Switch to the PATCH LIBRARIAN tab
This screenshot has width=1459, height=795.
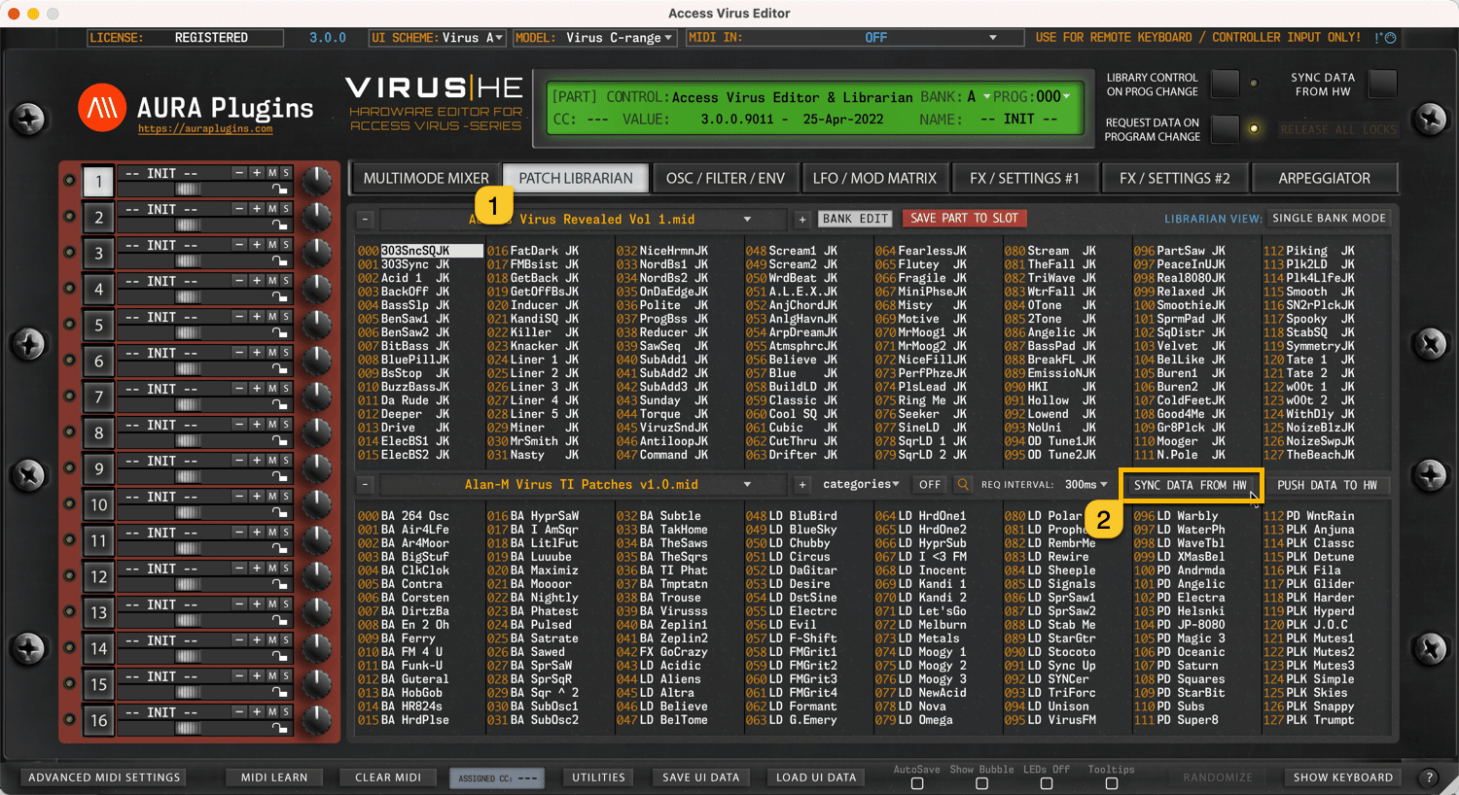tap(576, 178)
